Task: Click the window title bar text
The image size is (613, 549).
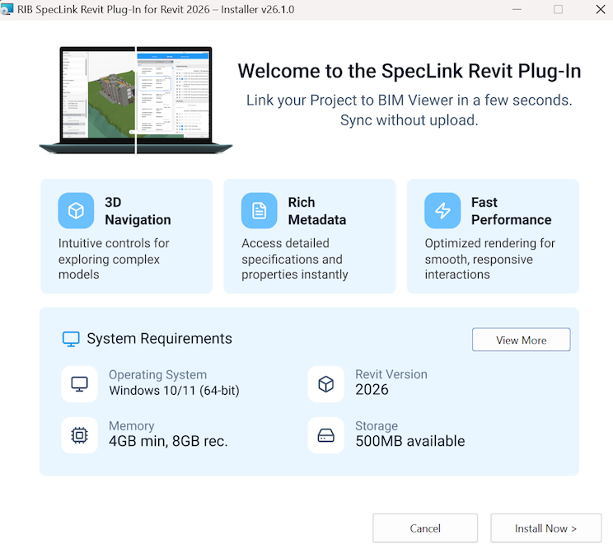Action: (x=156, y=9)
